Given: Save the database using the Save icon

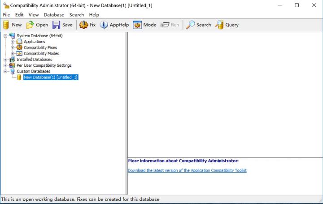Looking at the screenshot, I should coord(62,25).
